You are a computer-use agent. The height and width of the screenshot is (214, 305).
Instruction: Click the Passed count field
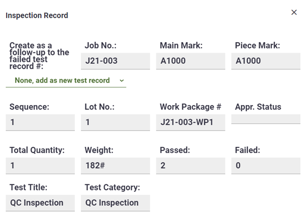point(190,166)
